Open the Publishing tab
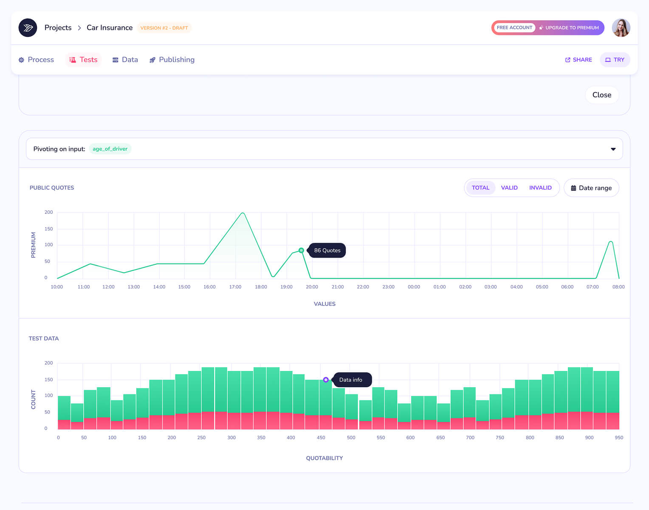 point(172,60)
